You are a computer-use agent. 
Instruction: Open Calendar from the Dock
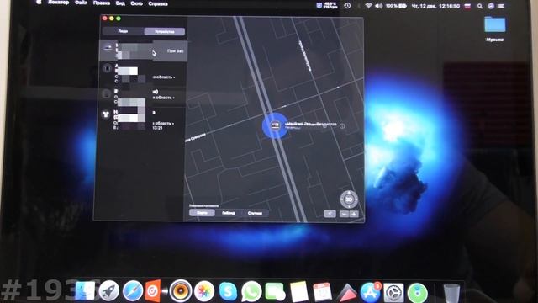click(x=322, y=291)
